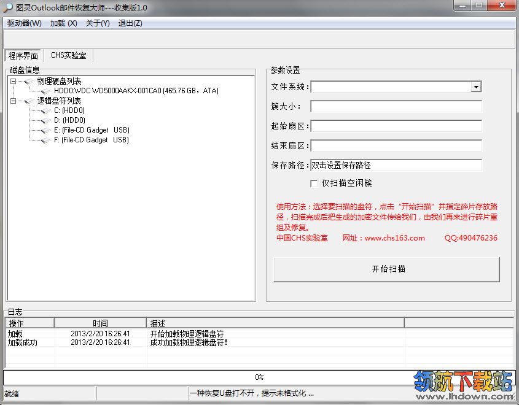519x405 pixels.
Task: Click log description 成功加载物理逻辑盘符!
Action: point(189,343)
